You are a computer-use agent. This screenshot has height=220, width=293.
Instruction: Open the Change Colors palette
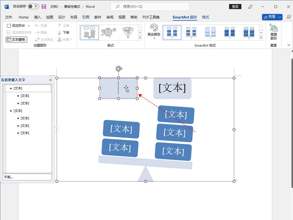tap(154, 32)
